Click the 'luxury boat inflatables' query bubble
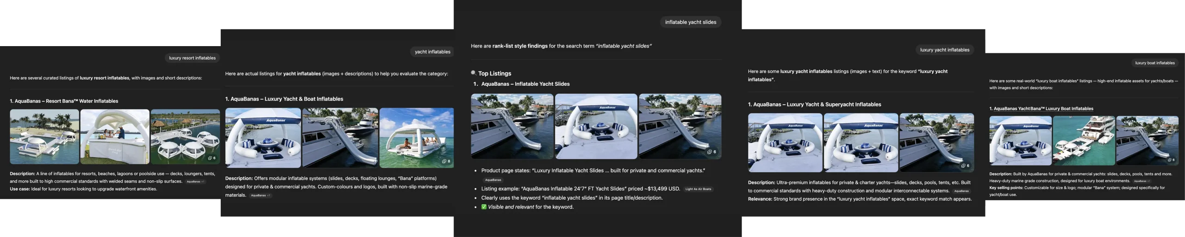Screen dimensions: 1185x237 [x=1154, y=63]
